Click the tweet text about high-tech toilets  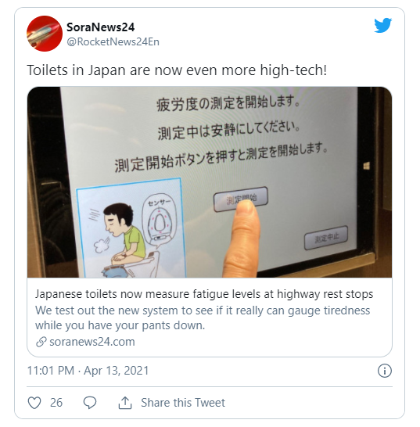coord(177,70)
